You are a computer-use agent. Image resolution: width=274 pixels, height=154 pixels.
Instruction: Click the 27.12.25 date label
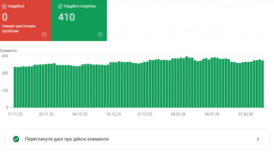pos(145,114)
